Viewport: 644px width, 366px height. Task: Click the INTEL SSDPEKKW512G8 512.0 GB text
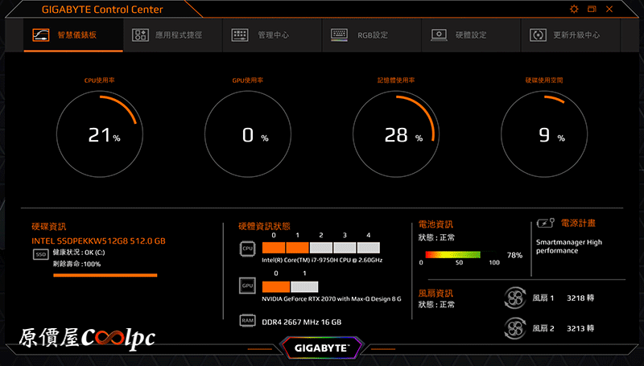click(98, 241)
